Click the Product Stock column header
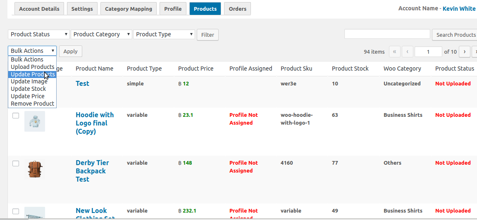The width and height of the screenshot is (477, 220). pos(350,69)
